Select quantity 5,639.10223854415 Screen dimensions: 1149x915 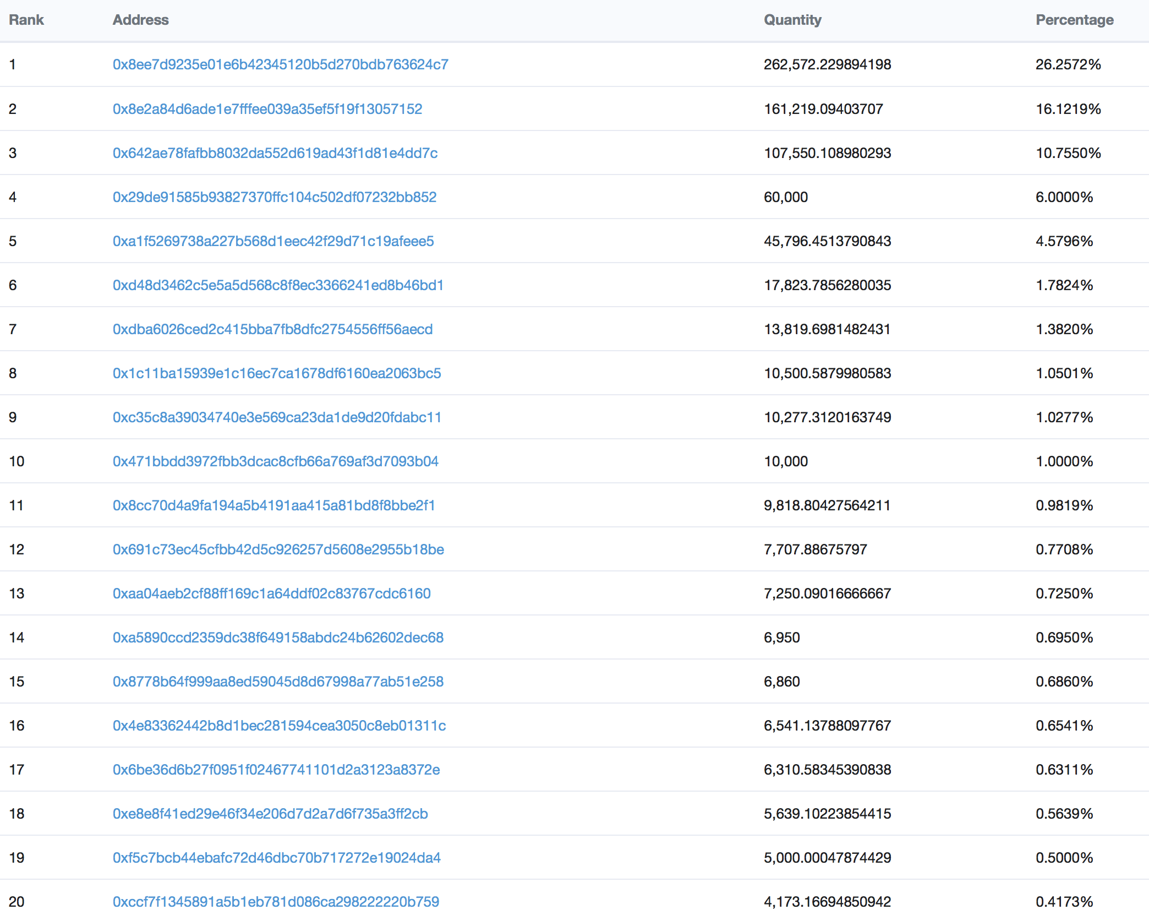[828, 814]
